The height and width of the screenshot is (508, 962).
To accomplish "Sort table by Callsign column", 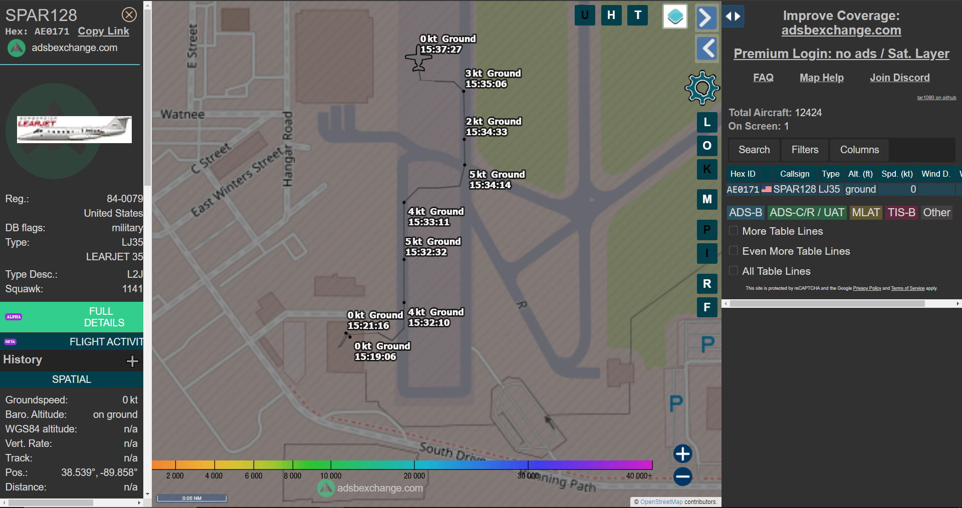I will 795,174.
